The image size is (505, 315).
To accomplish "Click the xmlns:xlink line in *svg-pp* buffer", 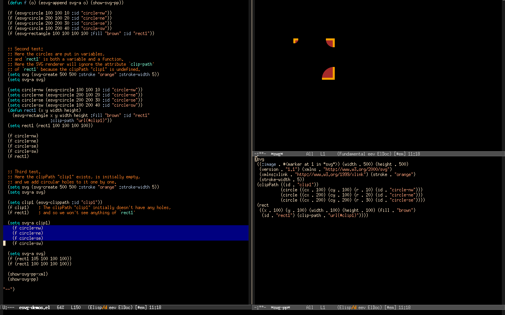I will tap(337, 174).
